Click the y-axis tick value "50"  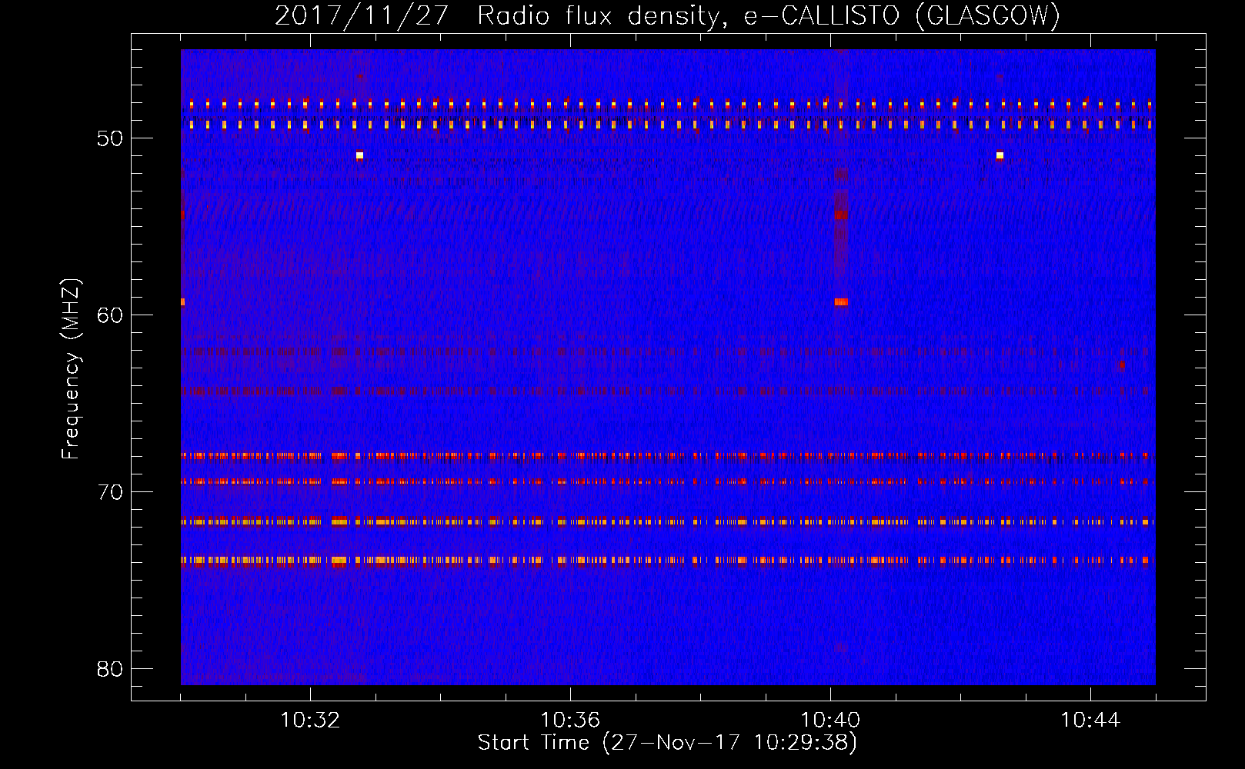(110, 138)
